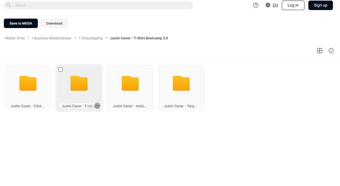Go to Master Drive breadcrumb
Screen dimensions: 340x186
pyautogui.click(x=15, y=38)
